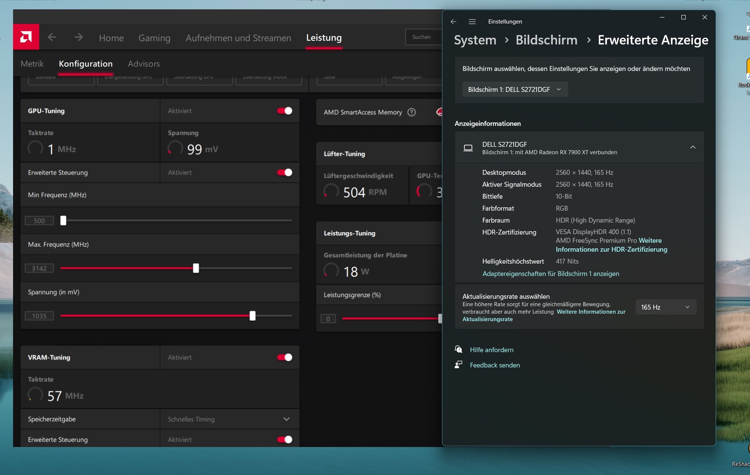750x475 pixels.
Task: Disable the GPU-Tuning toggle
Action: tap(284, 111)
